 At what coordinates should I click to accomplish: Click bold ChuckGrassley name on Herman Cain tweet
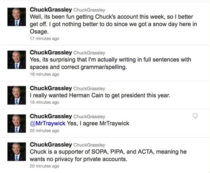click(51, 88)
